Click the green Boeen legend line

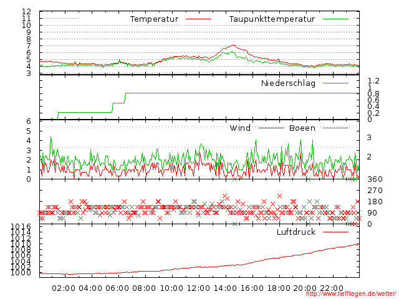pyautogui.click(x=335, y=128)
